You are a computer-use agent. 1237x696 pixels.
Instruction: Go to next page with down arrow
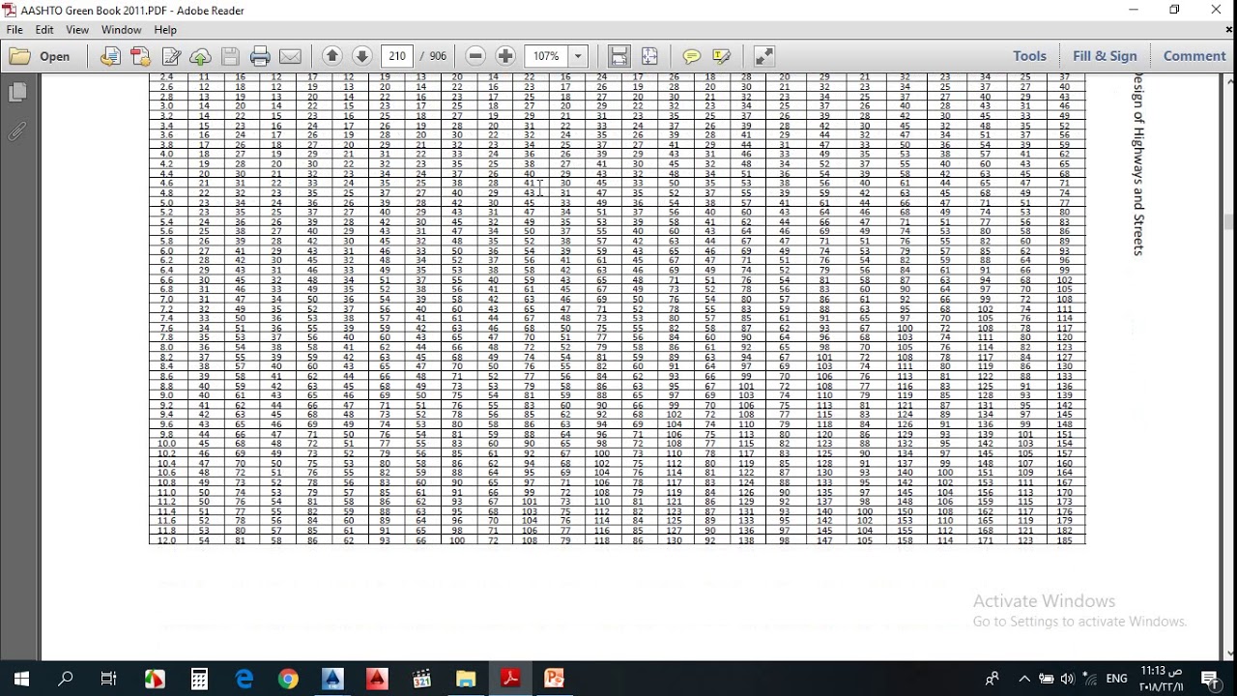362,56
